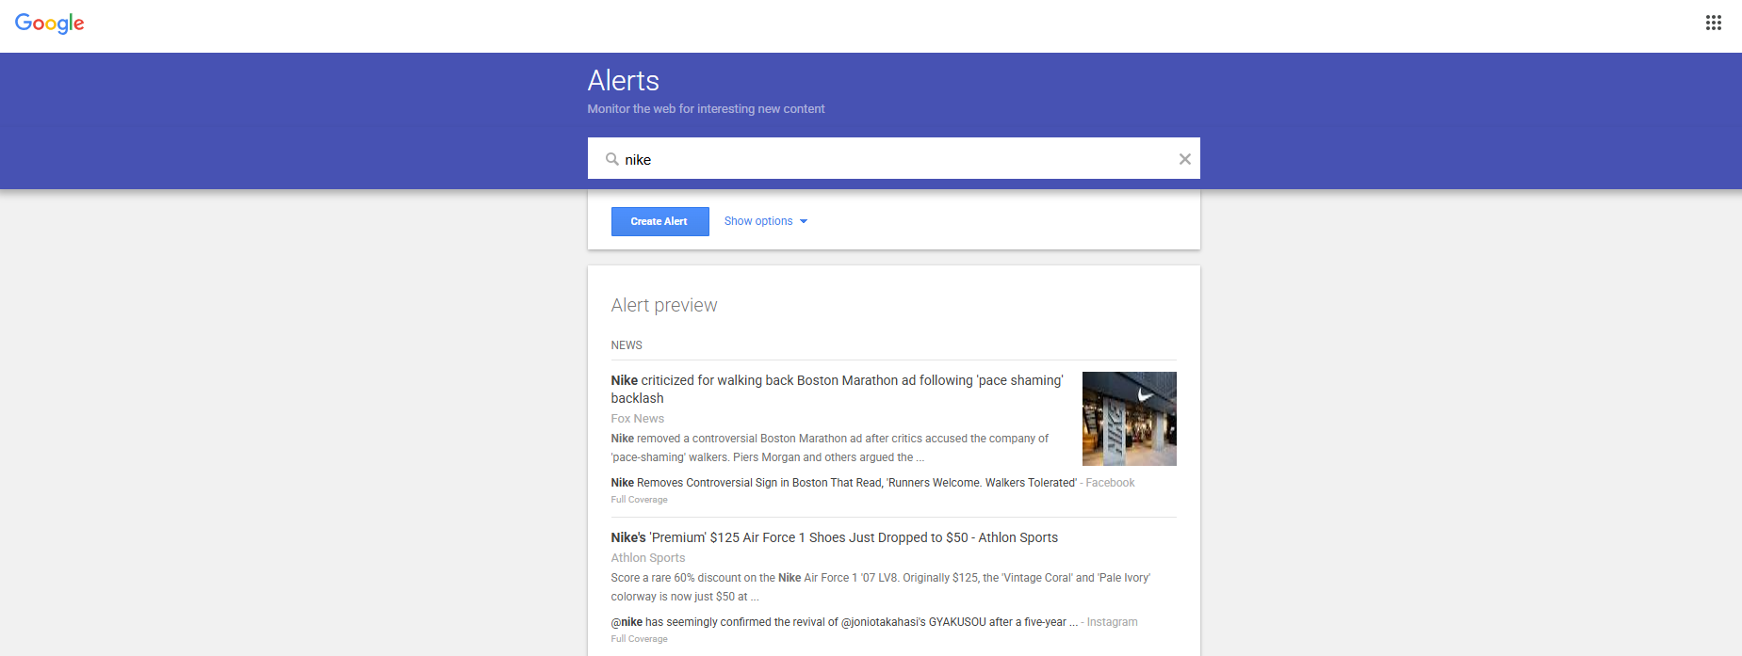Screen dimensions: 1742x656
Task: Click the Fox News article snippet text
Action: pos(829,448)
